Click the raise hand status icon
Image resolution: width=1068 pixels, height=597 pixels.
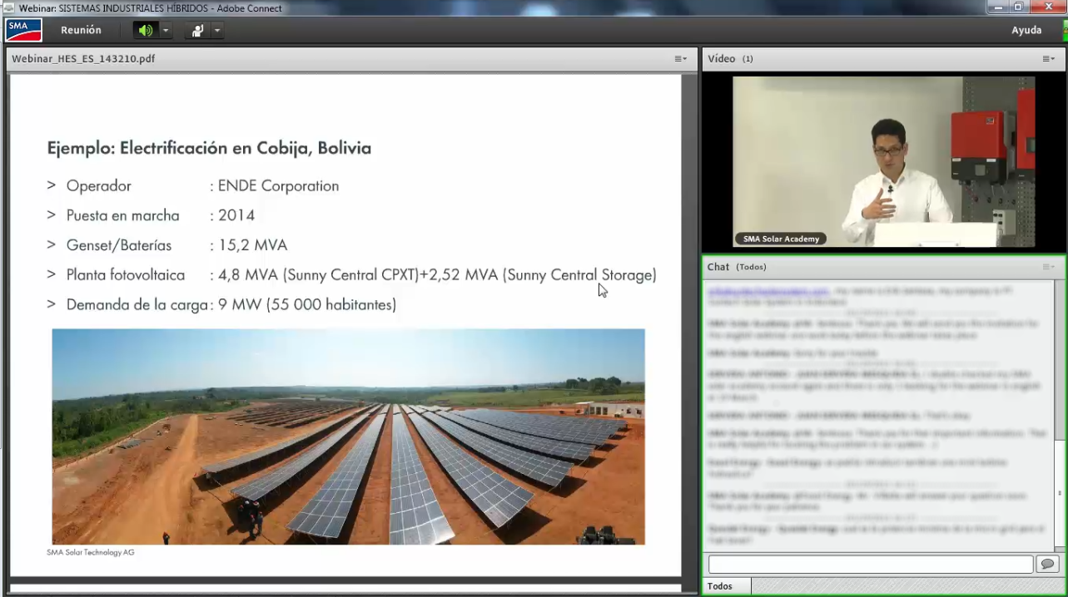197,31
